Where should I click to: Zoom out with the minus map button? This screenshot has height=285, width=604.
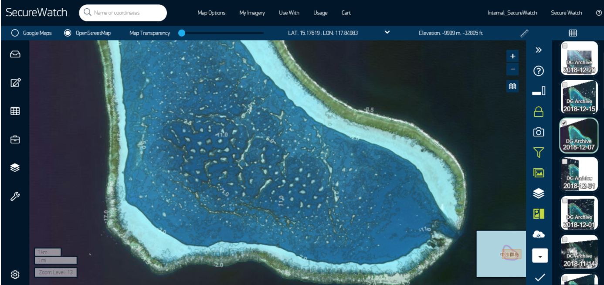click(x=512, y=69)
